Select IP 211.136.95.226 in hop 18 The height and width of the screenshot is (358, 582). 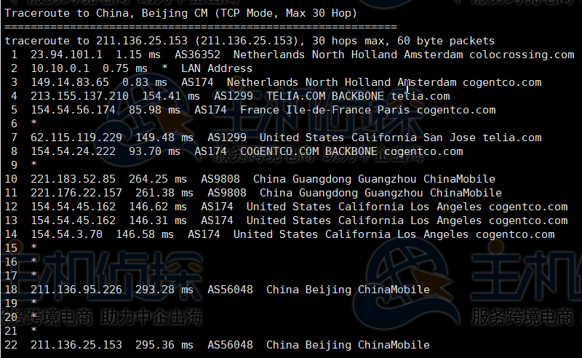(x=76, y=290)
